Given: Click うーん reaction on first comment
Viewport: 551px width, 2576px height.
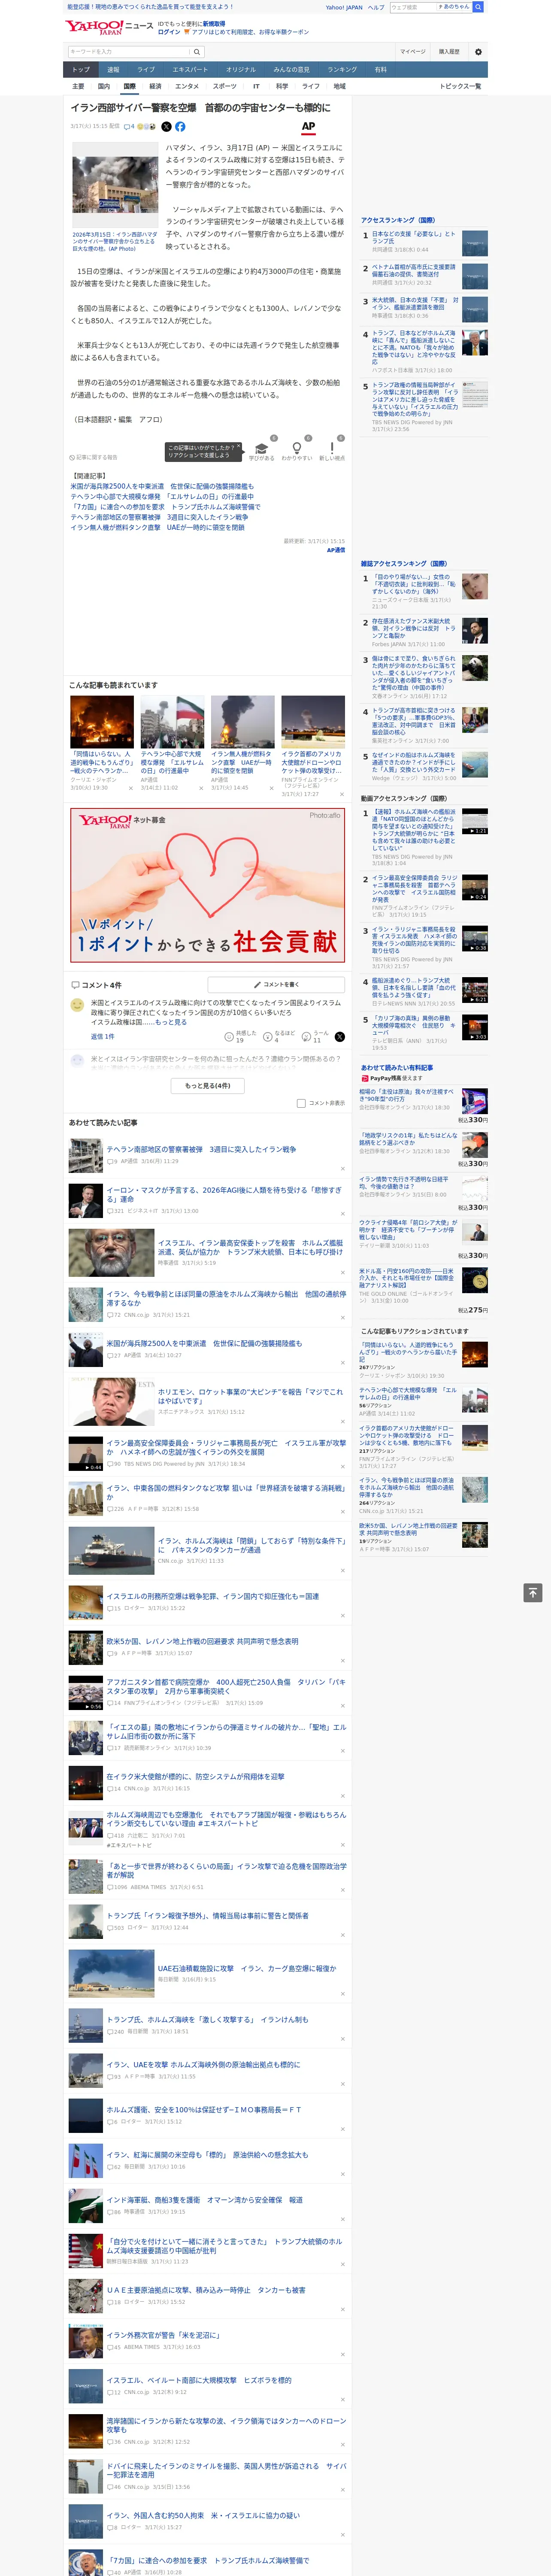Looking at the screenshot, I should [307, 1037].
